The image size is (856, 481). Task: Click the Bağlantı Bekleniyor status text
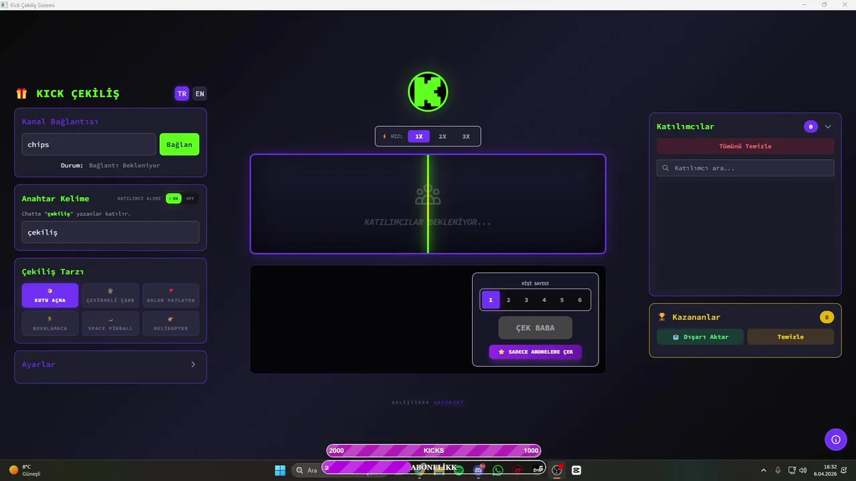tap(124, 165)
